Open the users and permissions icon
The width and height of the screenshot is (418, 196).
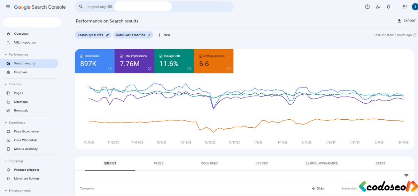[x=378, y=7]
